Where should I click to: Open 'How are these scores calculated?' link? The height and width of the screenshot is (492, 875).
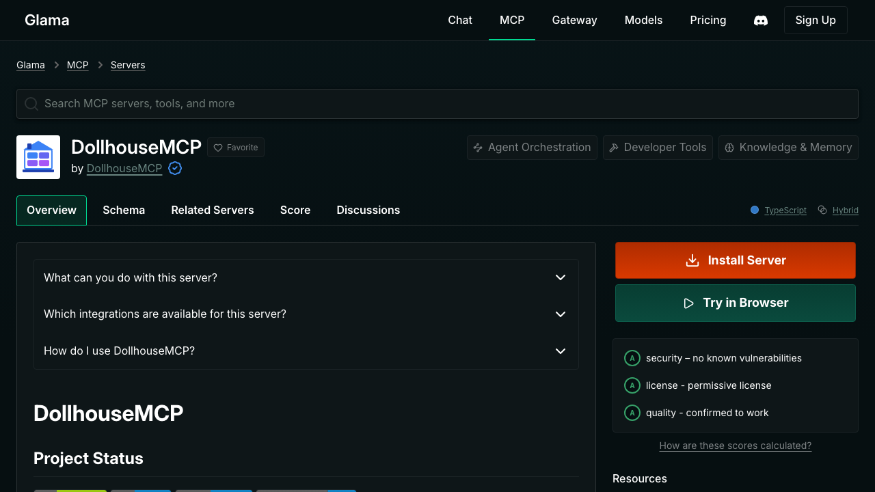[x=735, y=445]
